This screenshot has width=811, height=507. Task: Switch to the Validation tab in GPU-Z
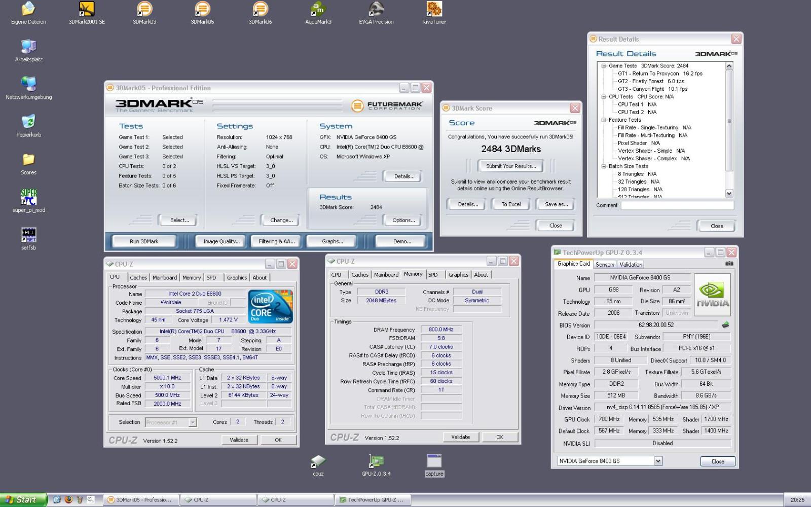pyautogui.click(x=631, y=264)
